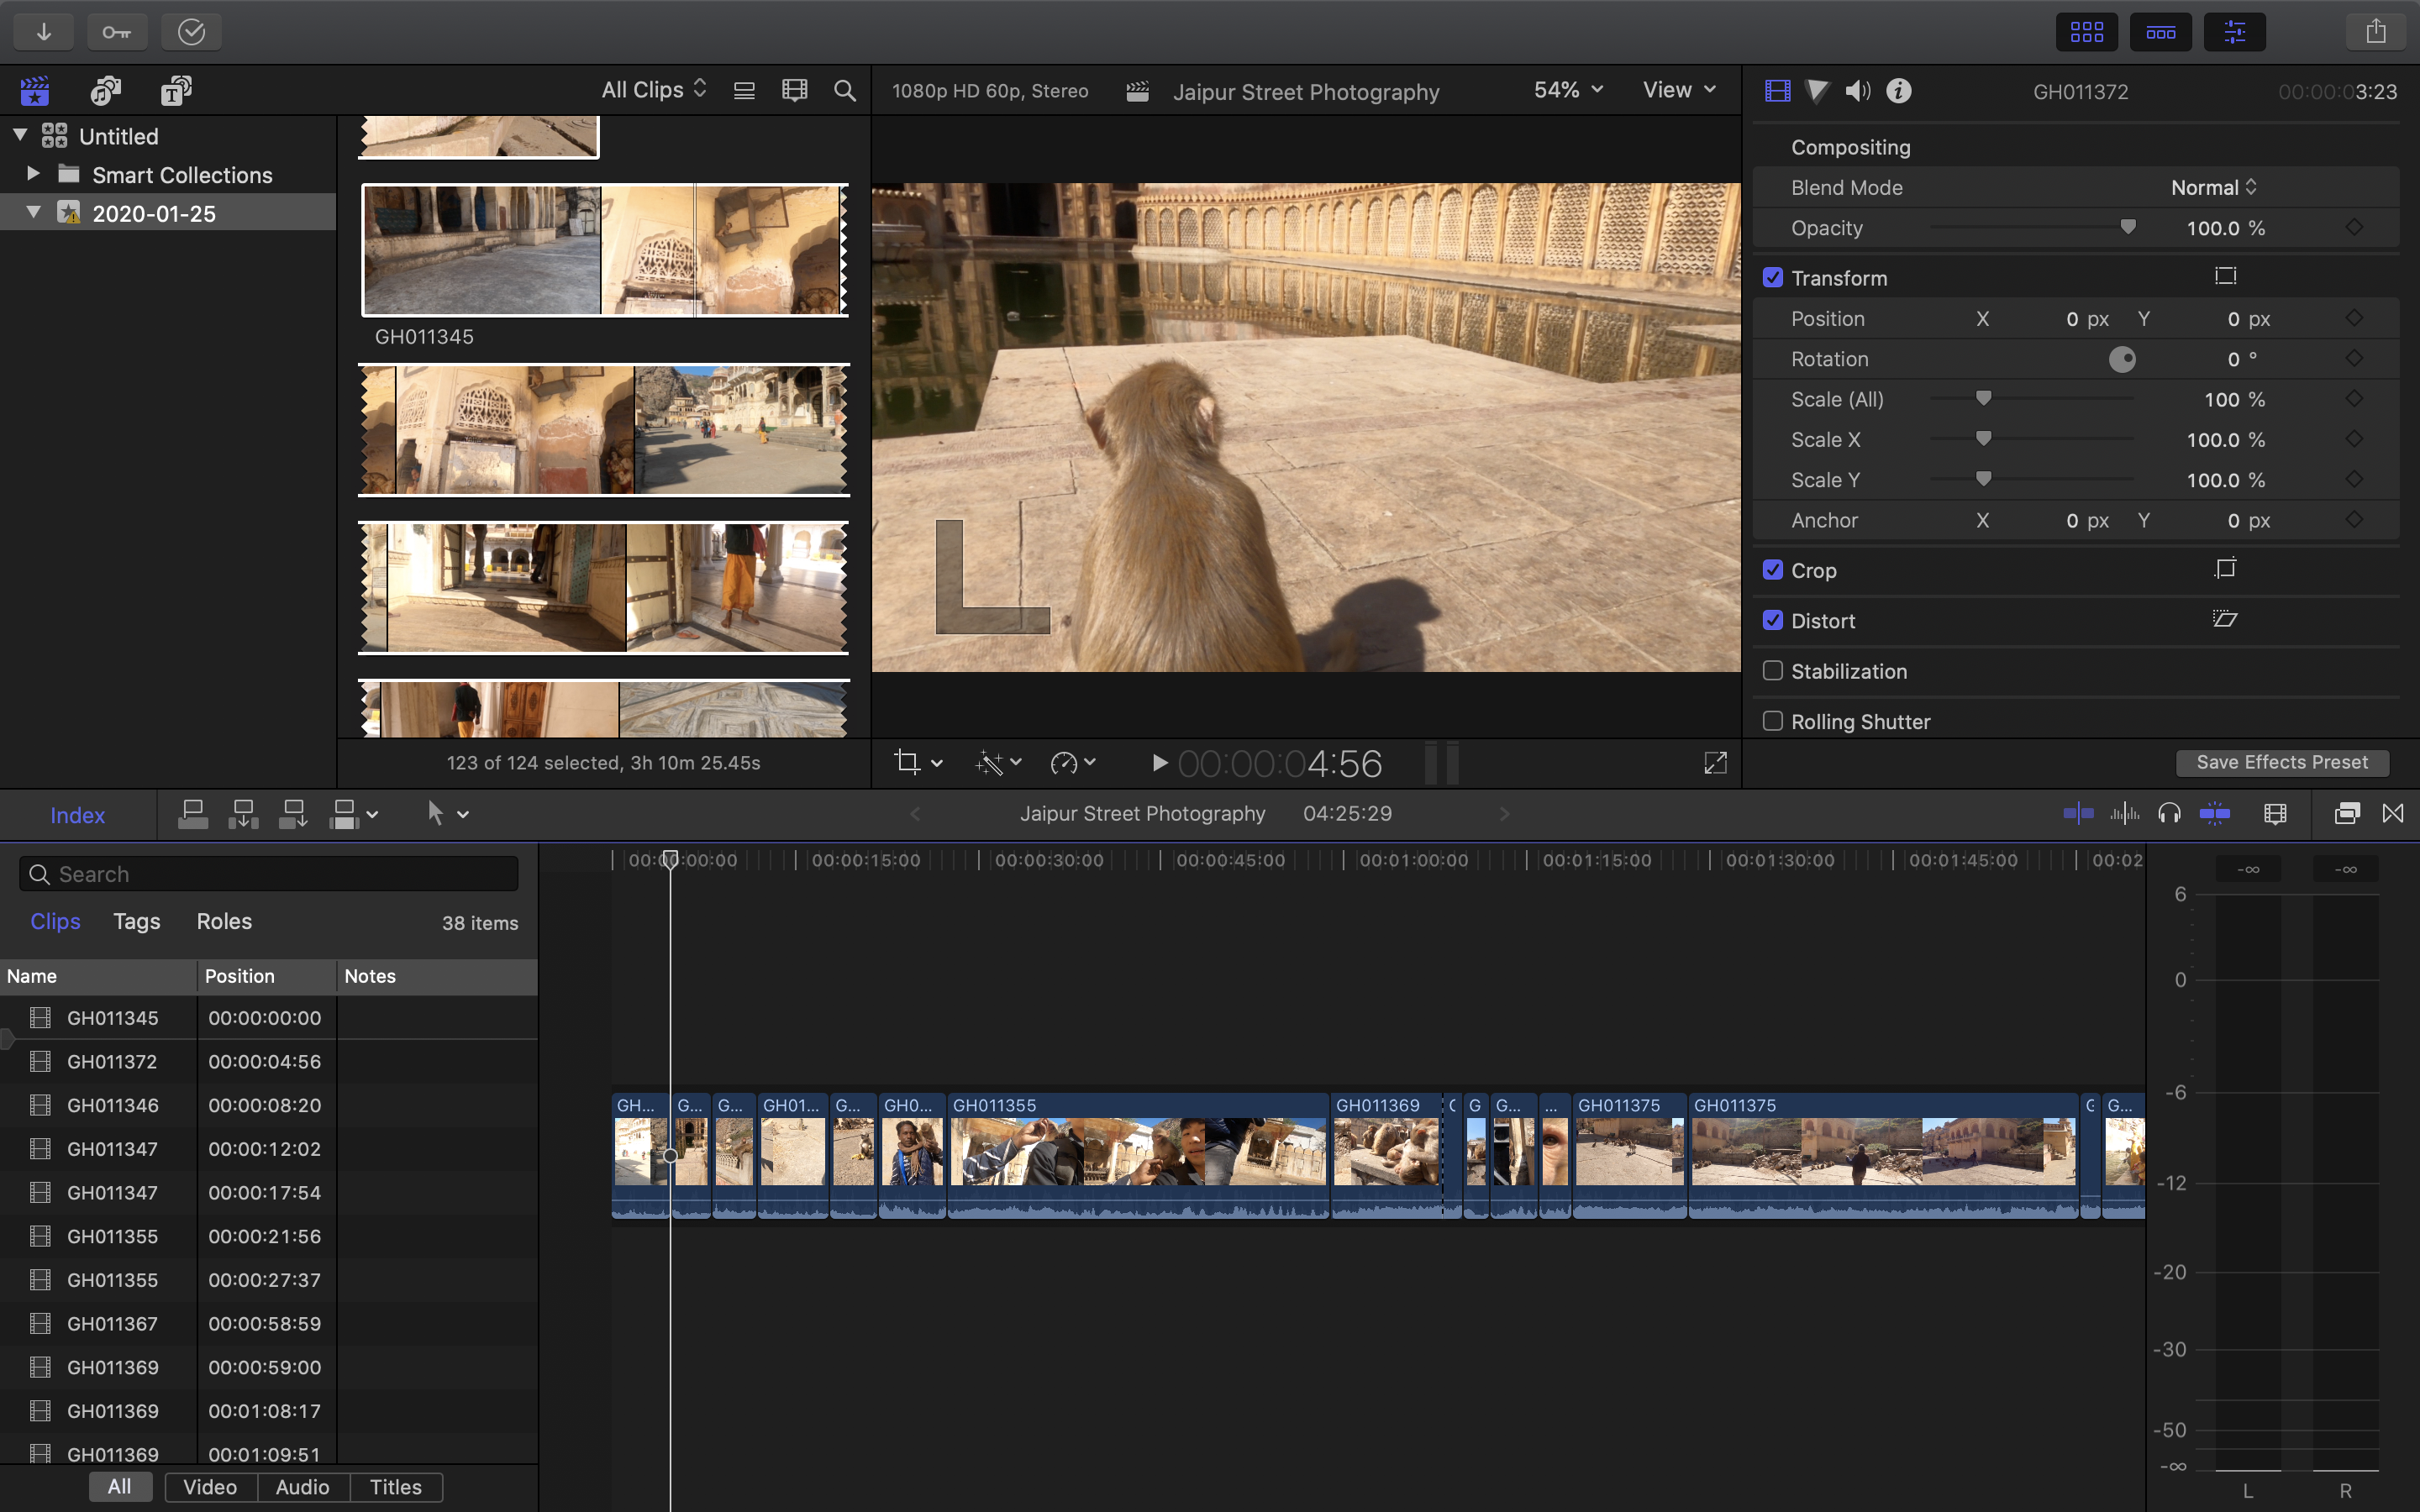Toggle solo headphones icon in timeline
This screenshot has height=1512, width=2420.
pyautogui.click(x=2169, y=814)
